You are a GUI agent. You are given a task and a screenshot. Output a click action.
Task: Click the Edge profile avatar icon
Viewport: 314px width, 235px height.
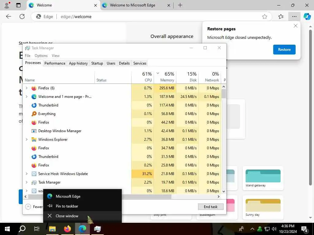[x=7, y=5]
